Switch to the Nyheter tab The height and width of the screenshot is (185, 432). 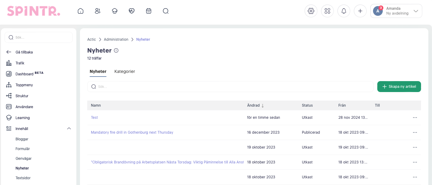tap(98, 72)
